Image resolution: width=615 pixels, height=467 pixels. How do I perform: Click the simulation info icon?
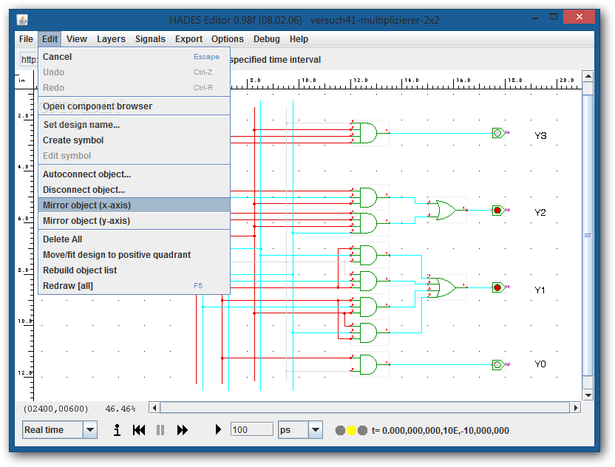[x=117, y=430]
